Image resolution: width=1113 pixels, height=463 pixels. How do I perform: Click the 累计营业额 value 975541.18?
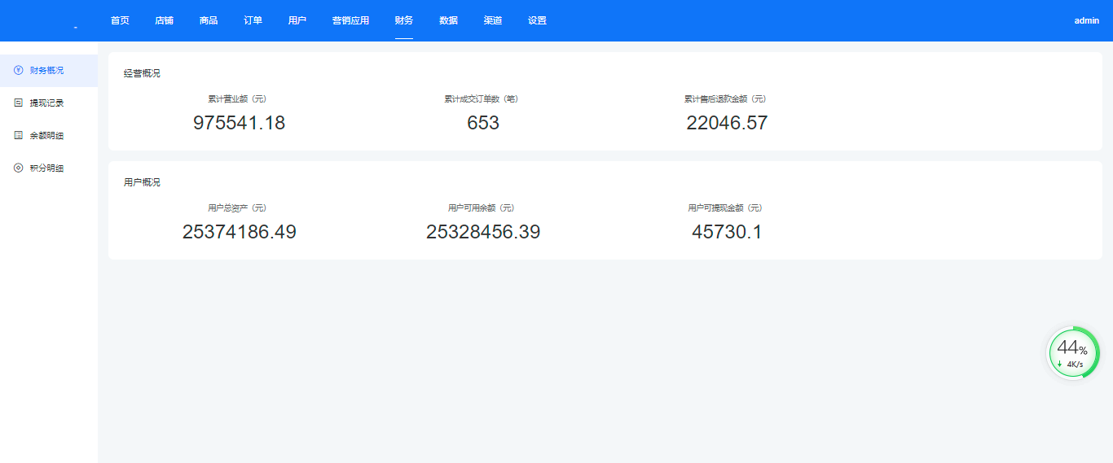coord(239,123)
